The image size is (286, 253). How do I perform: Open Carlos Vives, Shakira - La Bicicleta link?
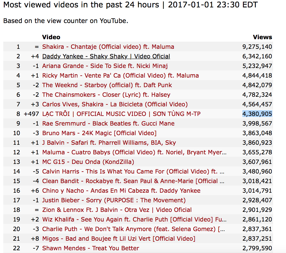pos(115,104)
